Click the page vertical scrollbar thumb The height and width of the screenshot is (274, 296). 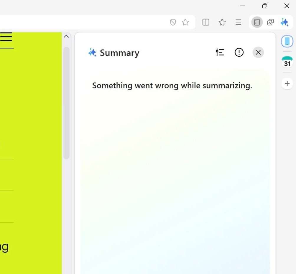[66, 103]
